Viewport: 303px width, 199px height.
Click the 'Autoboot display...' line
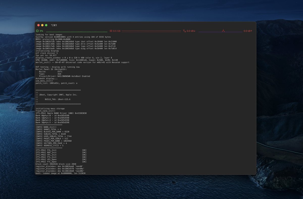pyautogui.click(x=47, y=78)
